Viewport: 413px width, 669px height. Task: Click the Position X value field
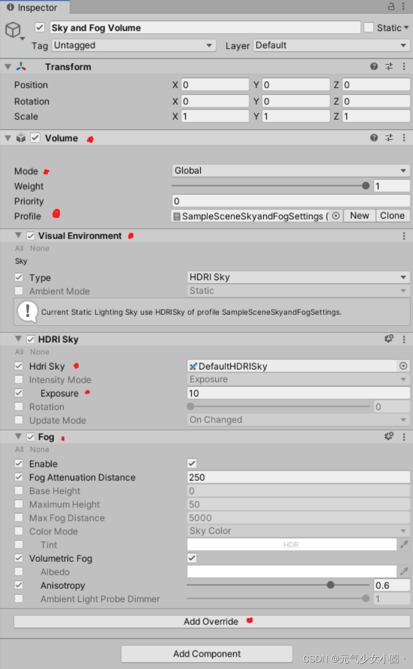click(214, 85)
